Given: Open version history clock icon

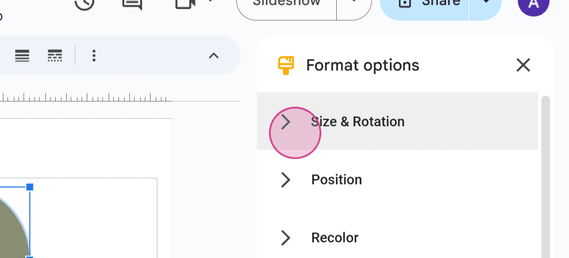Looking at the screenshot, I should tap(84, 3).
